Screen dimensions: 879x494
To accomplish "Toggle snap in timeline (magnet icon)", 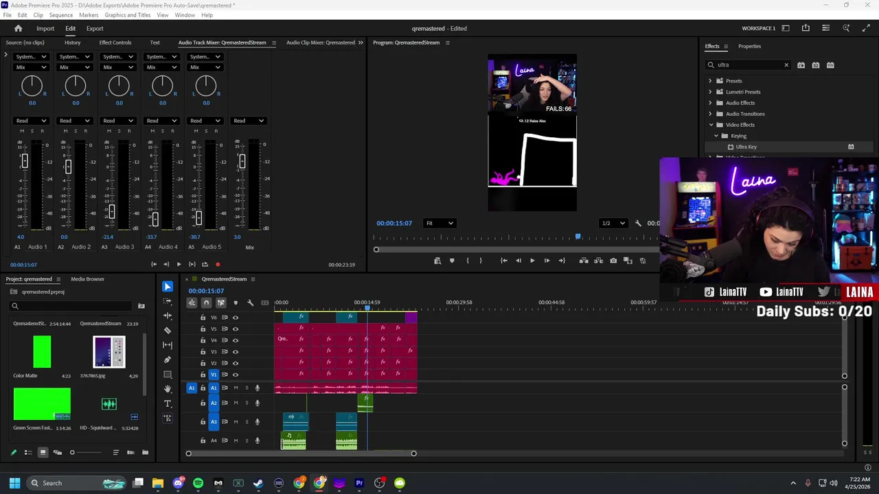I will coord(206,303).
